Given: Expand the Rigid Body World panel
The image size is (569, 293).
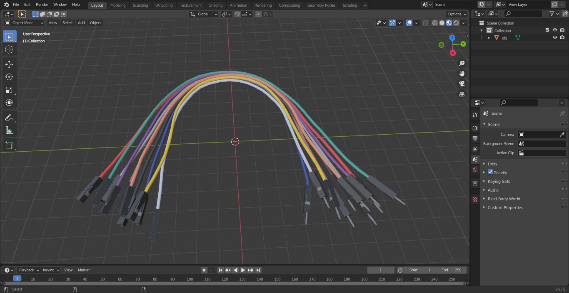Looking at the screenshot, I should coord(504,199).
